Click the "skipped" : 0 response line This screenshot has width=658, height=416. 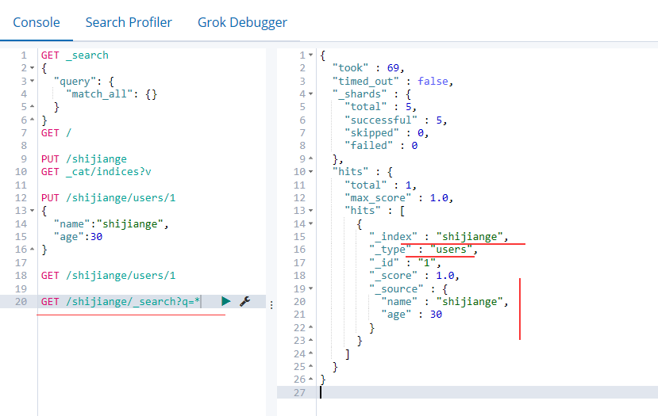coord(387,133)
